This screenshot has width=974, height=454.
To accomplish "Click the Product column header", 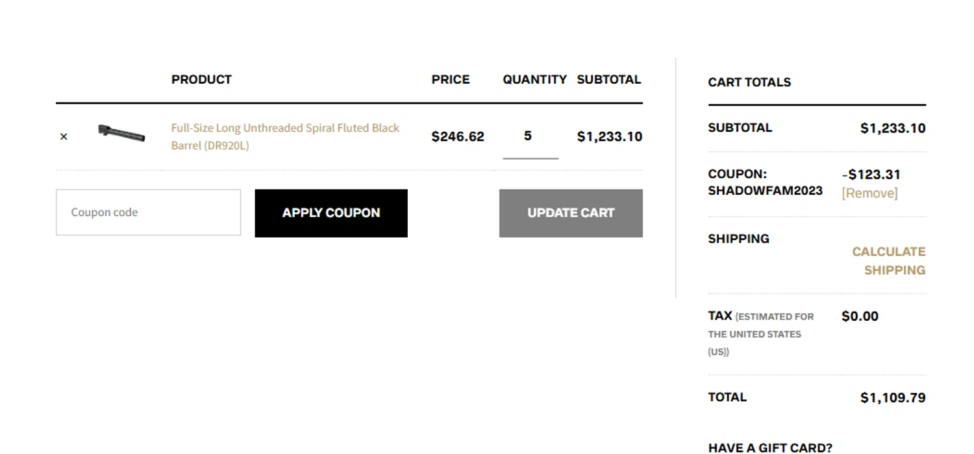I will click(x=201, y=80).
